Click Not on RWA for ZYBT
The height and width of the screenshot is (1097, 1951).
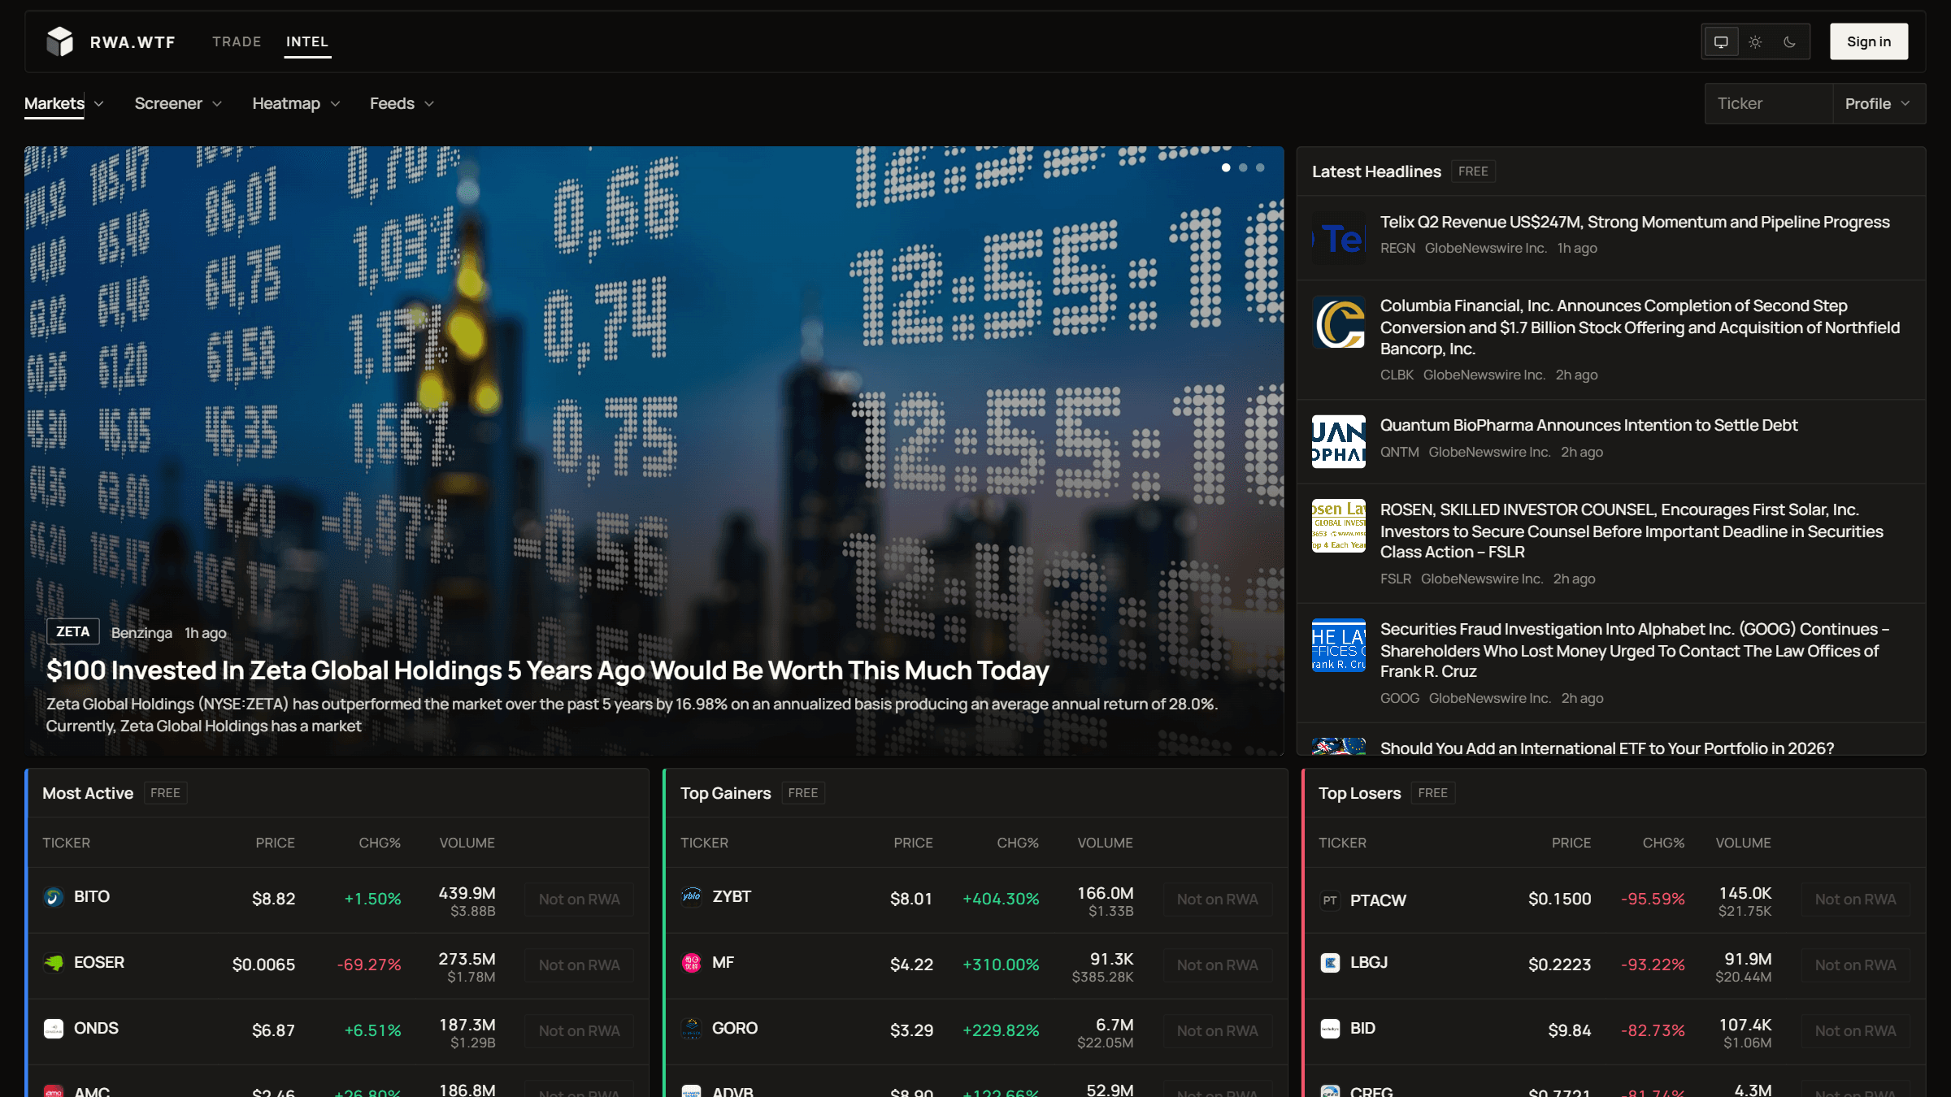pyautogui.click(x=1217, y=900)
